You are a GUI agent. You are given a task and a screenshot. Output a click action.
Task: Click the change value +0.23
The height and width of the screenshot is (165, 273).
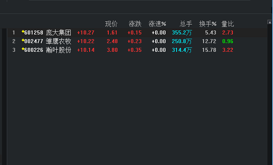point(135,41)
